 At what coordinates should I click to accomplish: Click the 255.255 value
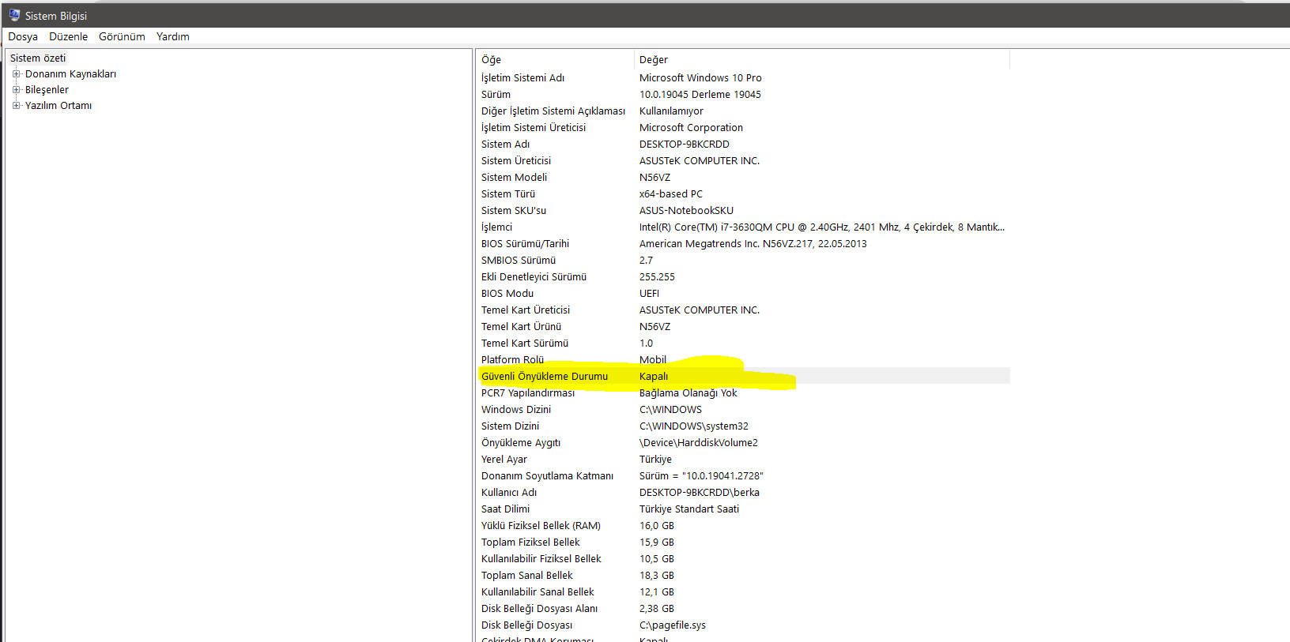[x=657, y=276]
